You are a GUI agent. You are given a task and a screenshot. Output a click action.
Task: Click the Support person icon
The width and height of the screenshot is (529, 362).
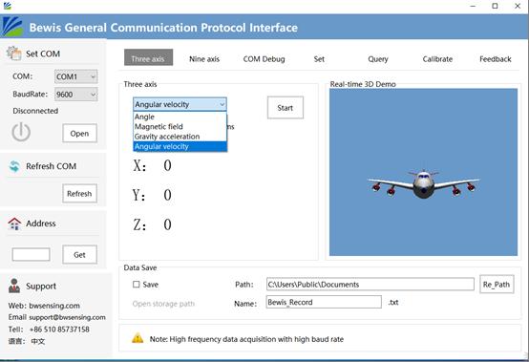pos(13,286)
